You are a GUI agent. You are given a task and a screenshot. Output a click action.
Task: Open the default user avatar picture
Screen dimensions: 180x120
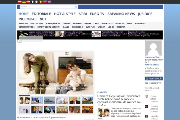coord(153,48)
